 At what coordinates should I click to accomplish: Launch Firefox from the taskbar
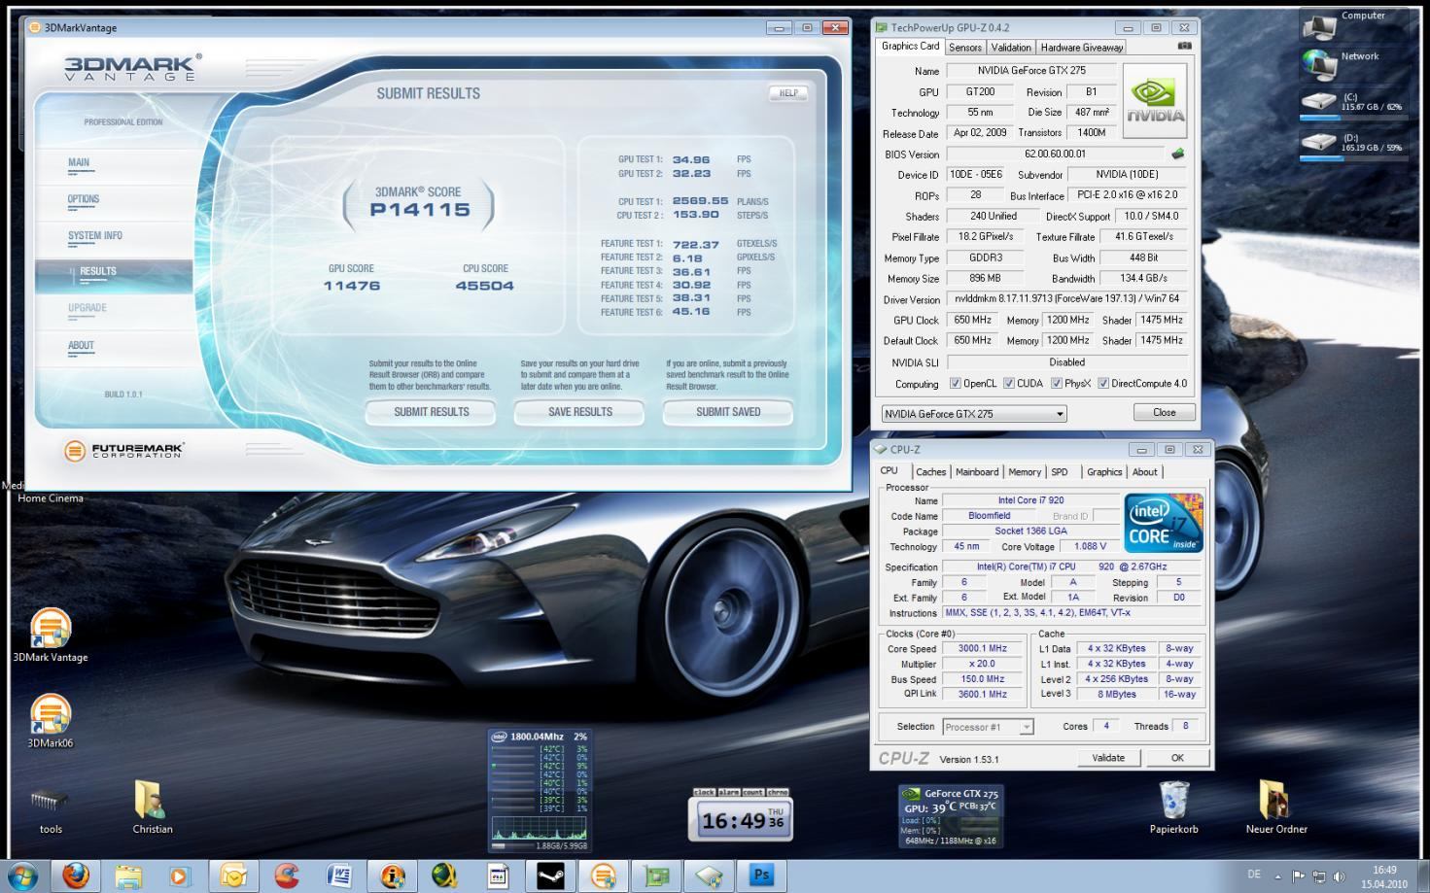tap(76, 876)
